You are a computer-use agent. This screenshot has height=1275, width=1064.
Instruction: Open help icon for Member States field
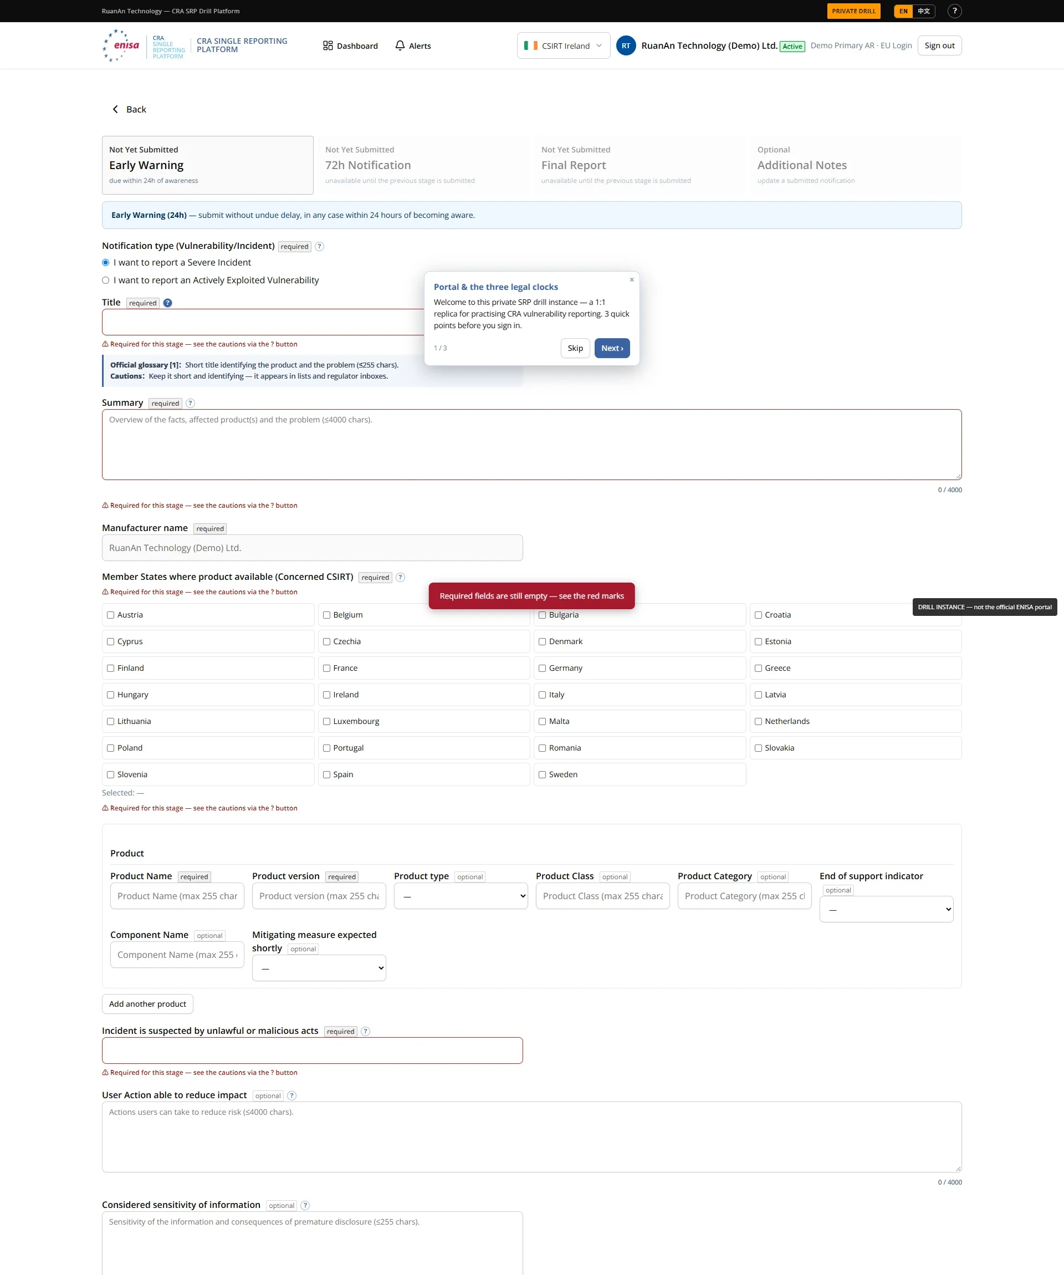point(401,578)
